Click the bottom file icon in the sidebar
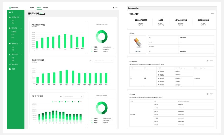The image size is (224, 135). tap(9, 69)
